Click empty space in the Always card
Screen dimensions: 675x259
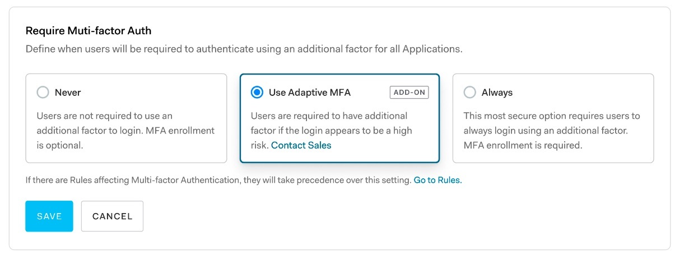(x=616, y=154)
